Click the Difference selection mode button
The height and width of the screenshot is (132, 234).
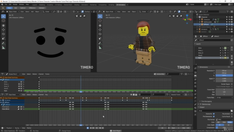pos(32,8)
